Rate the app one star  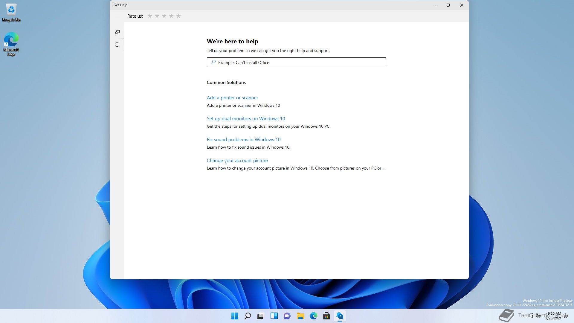coord(150,16)
